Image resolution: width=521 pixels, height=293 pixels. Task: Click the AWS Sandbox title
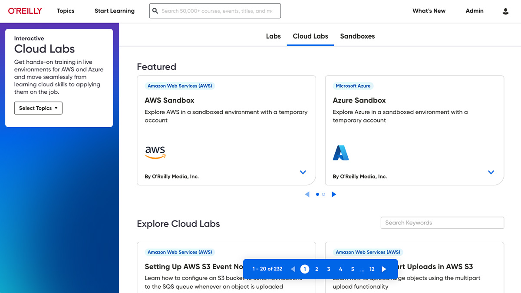[169, 100]
